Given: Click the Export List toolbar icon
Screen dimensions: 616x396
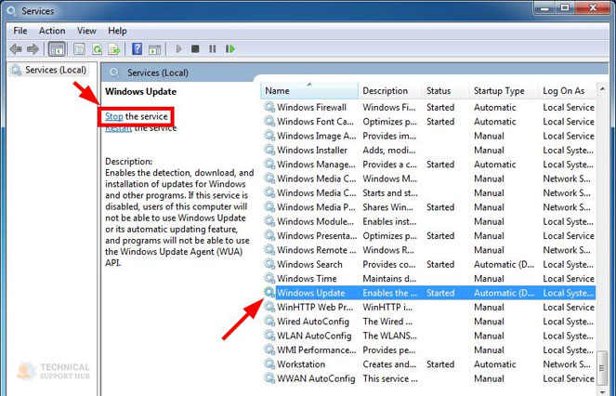Looking at the screenshot, I should point(114,49).
